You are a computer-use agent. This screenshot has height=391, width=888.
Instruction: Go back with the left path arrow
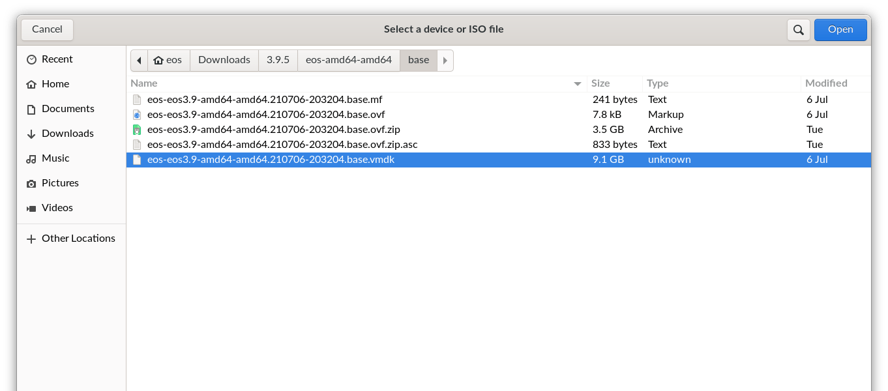pyautogui.click(x=139, y=60)
